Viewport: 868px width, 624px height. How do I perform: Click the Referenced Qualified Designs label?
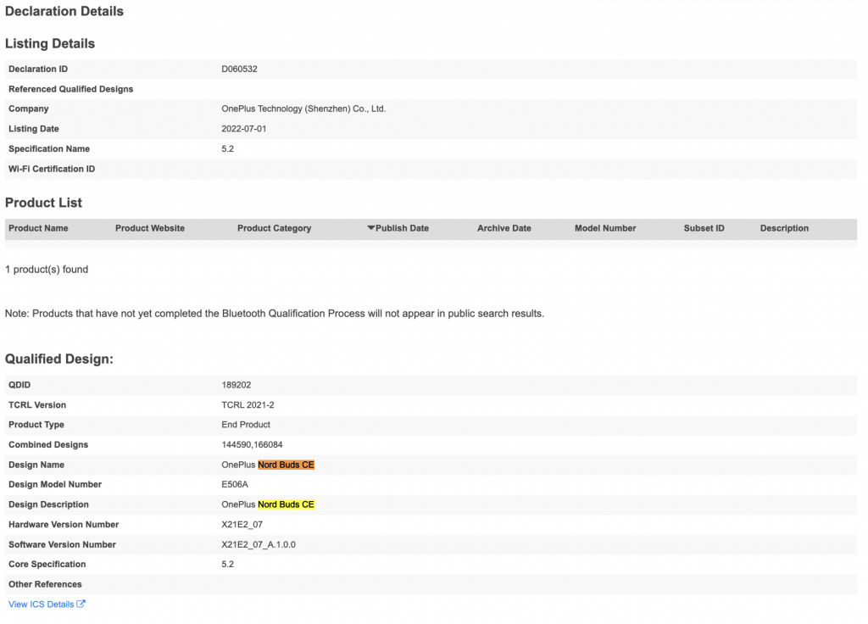pos(71,89)
